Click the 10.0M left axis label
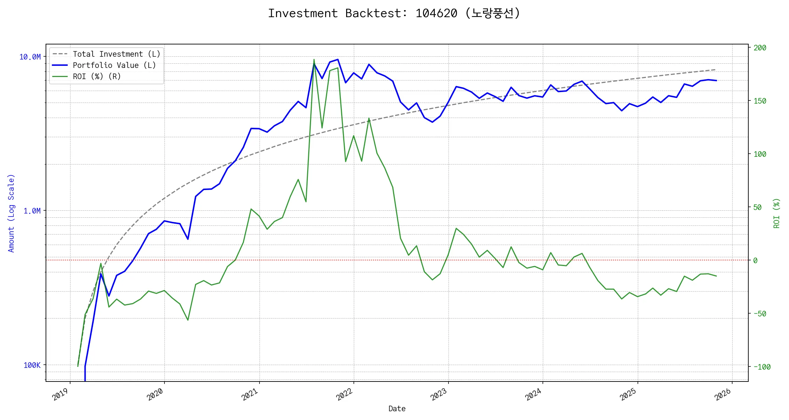789x420 pixels. [x=30, y=57]
